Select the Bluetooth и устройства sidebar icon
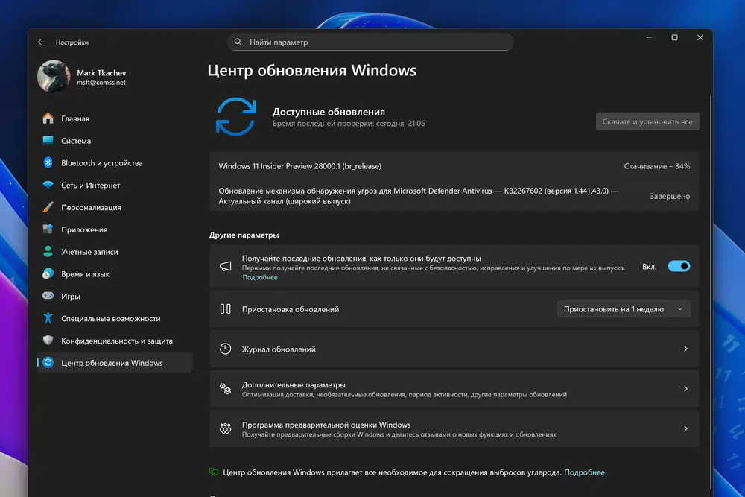745x497 pixels. pos(47,162)
